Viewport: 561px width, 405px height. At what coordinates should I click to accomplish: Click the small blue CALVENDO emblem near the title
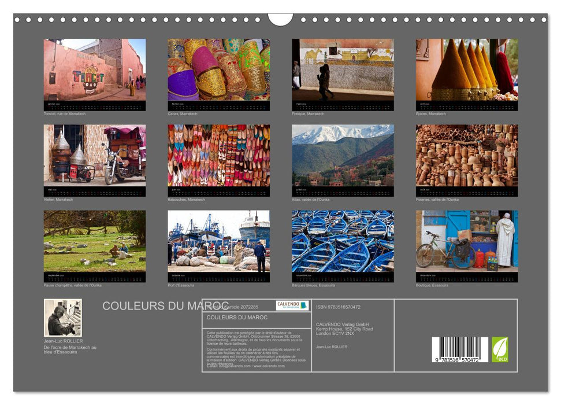pos(303,305)
